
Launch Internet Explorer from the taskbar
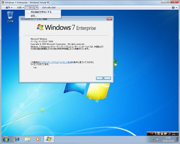click(x=17, y=139)
